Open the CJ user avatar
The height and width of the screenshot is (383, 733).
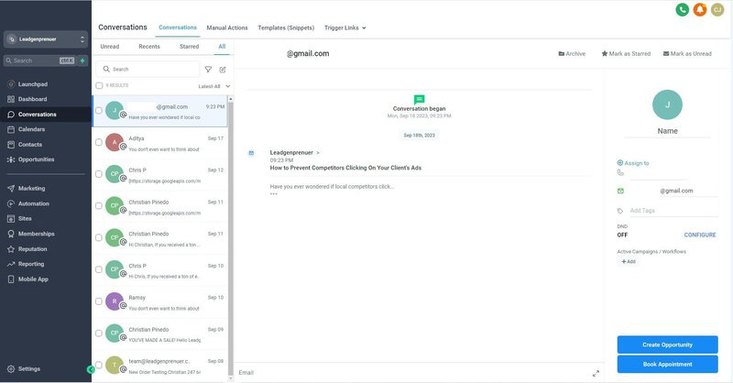(x=717, y=9)
